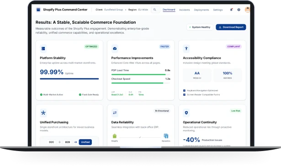Click the Unified Purchasing hub icon
This screenshot has height=167, width=281.
pos(43,113)
